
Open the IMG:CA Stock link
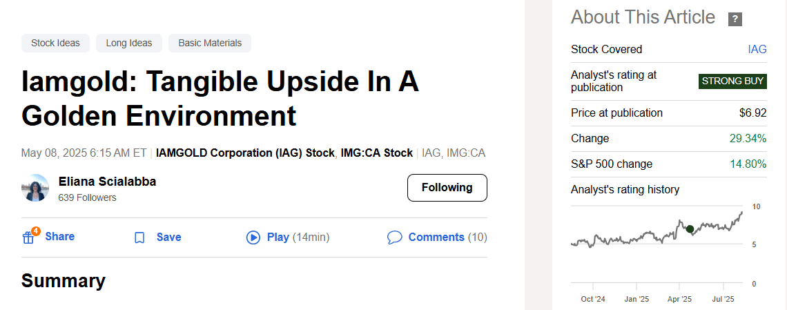[x=377, y=153]
